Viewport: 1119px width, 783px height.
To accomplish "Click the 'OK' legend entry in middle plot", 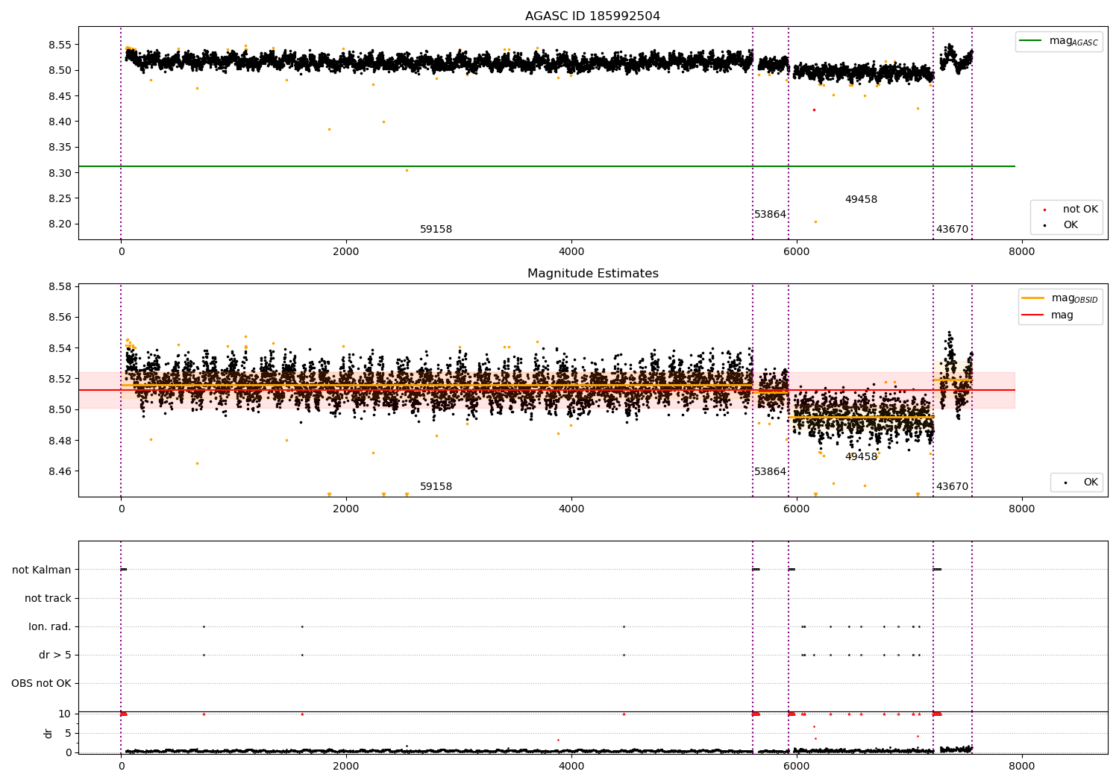I will pos(1079,482).
